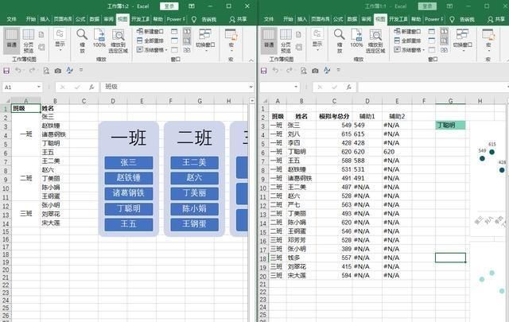
Task: Click 登录 button in right window title bar
Action: pyautogui.click(x=427, y=6)
